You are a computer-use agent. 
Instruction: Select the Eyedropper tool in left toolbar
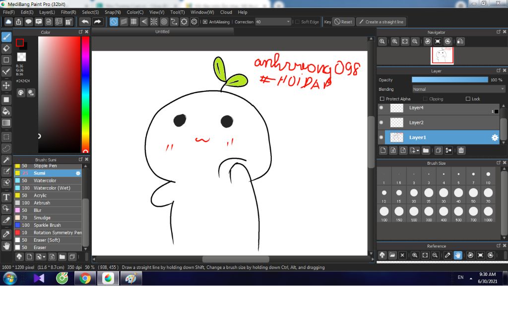pyautogui.click(x=6, y=234)
